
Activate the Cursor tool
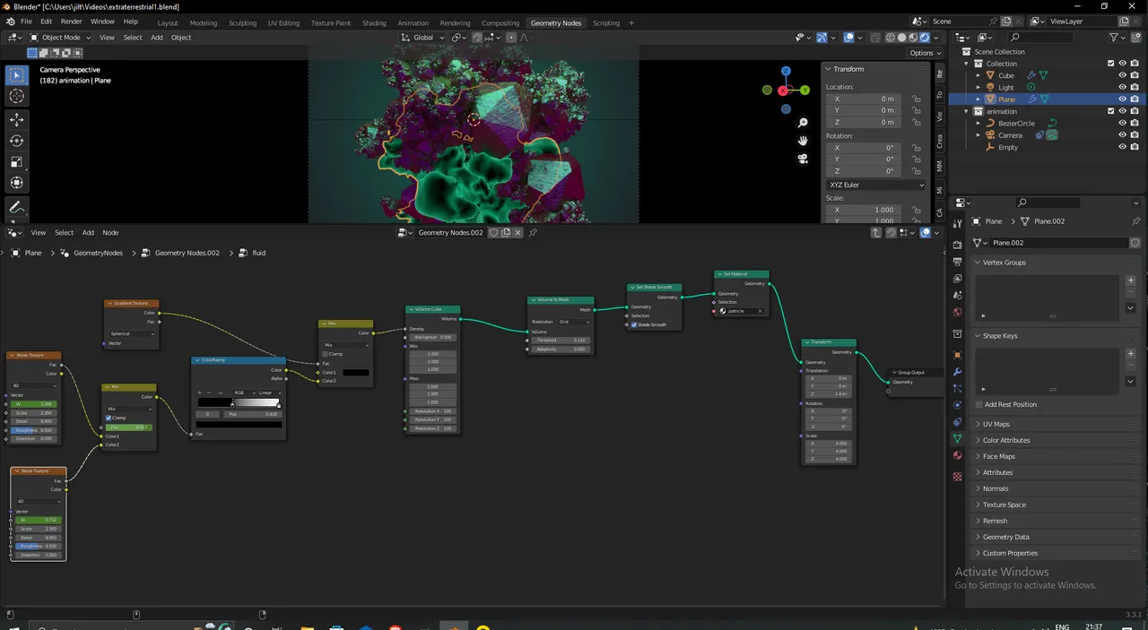click(x=17, y=96)
